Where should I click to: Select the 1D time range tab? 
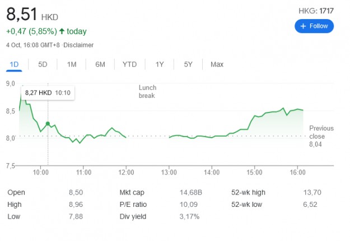(14, 64)
